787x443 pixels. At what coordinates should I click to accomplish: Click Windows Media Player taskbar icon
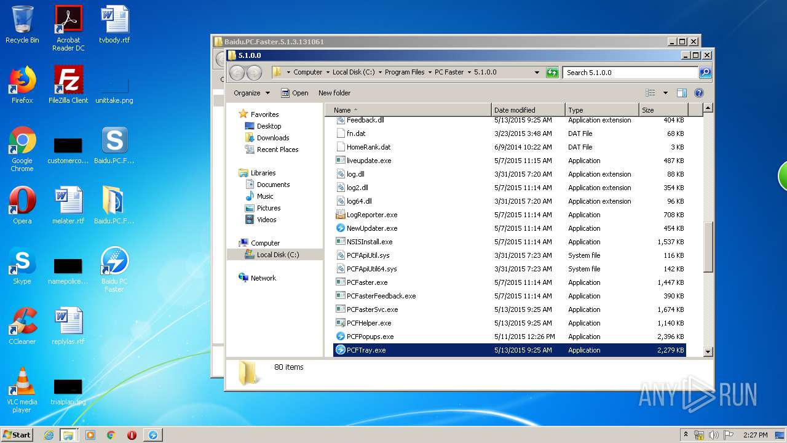90,435
